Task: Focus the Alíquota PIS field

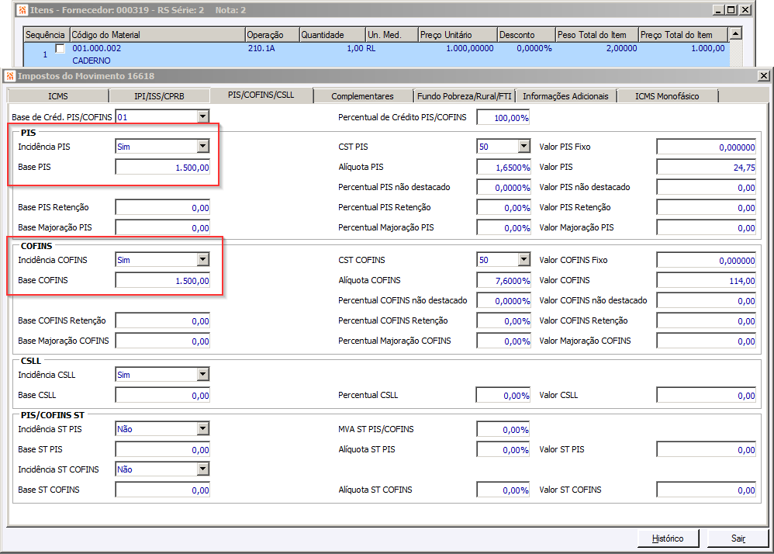Action: (x=503, y=167)
